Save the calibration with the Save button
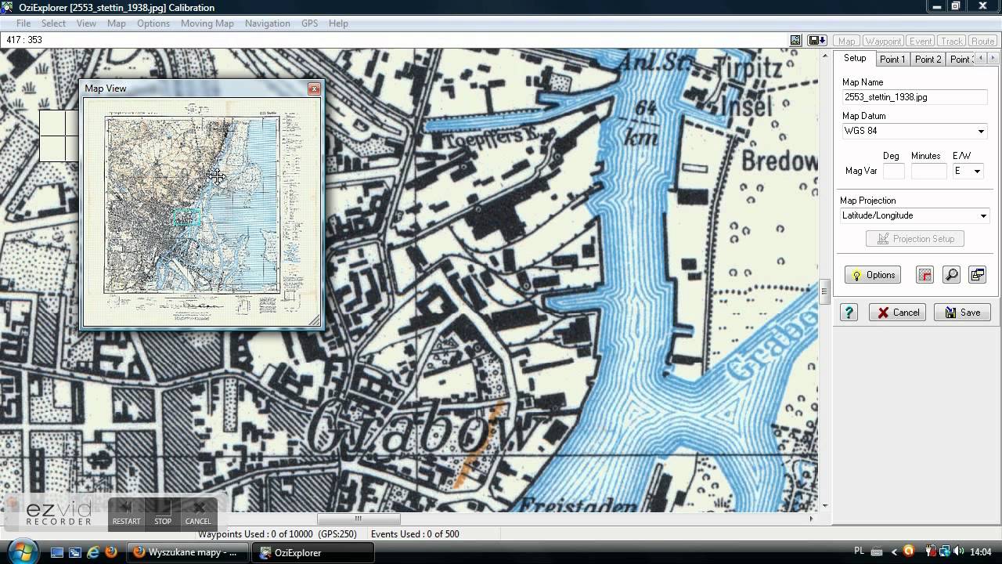 point(962,313)
